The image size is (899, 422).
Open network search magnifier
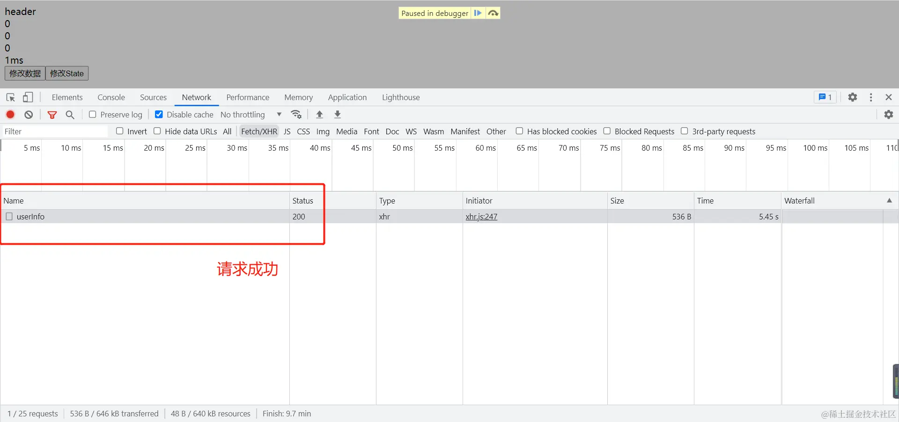(70, 115)
